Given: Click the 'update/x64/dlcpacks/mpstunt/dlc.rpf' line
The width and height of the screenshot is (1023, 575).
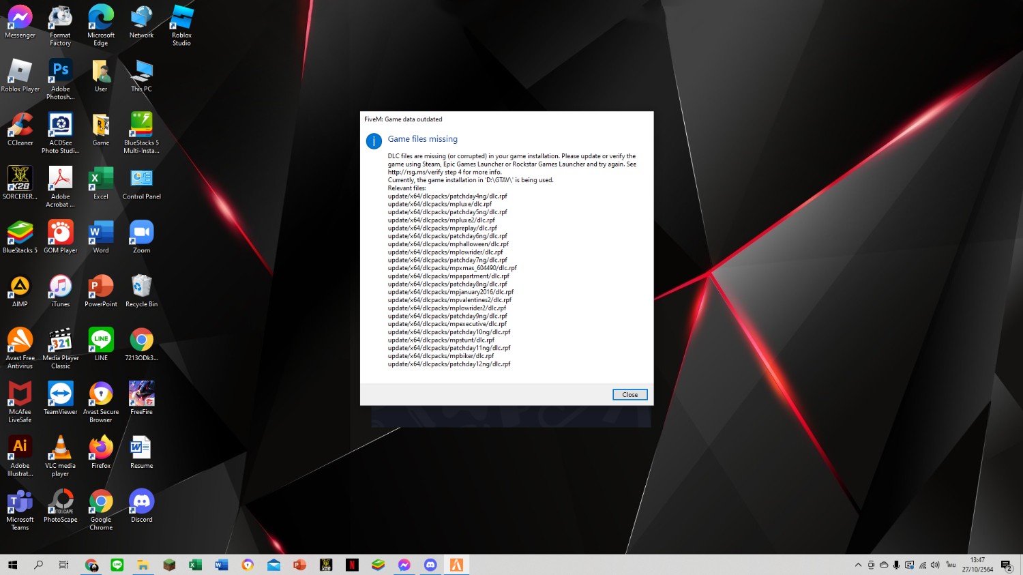Looking at the screenshot, I should point(441,340).
